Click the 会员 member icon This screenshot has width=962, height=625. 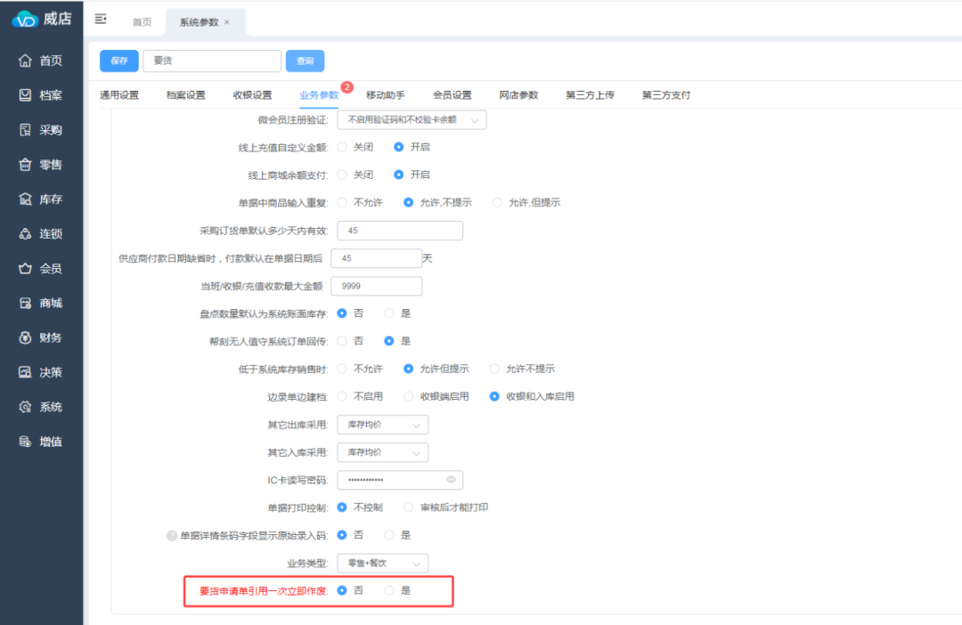point(26,269)
